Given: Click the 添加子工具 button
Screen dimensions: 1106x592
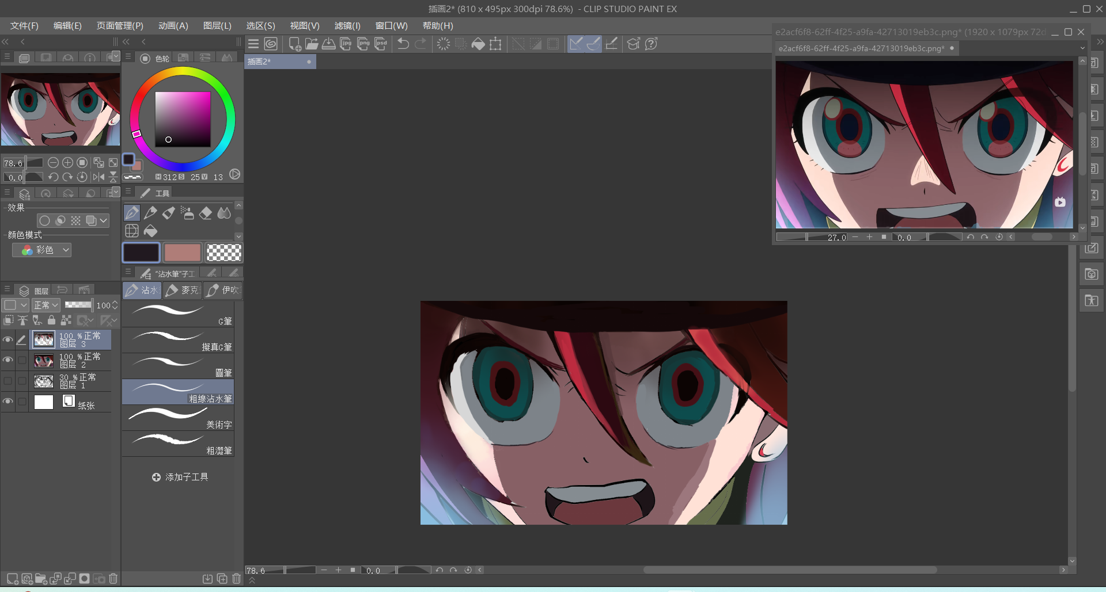Looking at the screenshot, I should click(x=180, y=477).
